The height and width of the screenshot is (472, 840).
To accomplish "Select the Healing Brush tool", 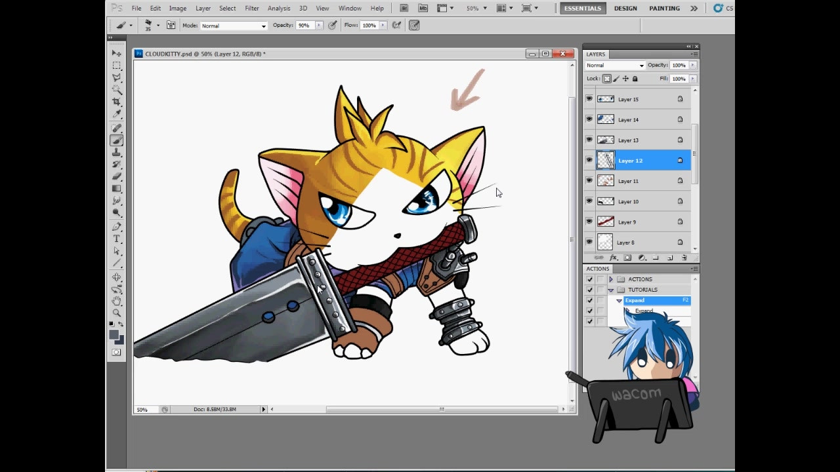I will click(117, 128).
